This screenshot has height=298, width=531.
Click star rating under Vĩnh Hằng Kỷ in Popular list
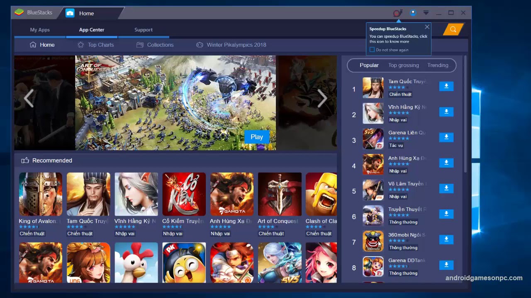point(399,113)
